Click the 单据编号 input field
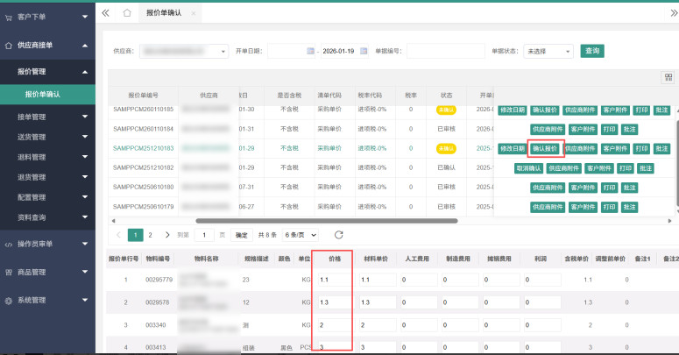679x355 pixels. (x=446, y=51)
